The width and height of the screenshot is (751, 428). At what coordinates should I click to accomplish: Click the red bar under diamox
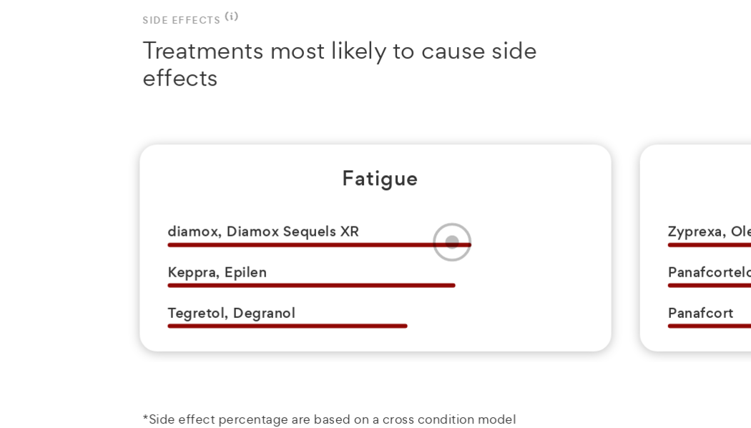(x=300, y=245)
